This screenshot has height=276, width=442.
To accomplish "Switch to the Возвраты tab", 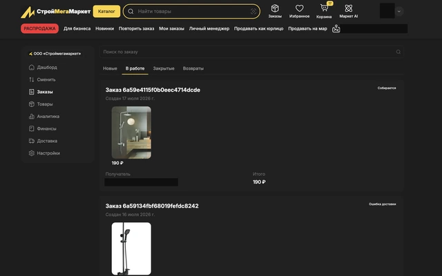I will point(193,68).
